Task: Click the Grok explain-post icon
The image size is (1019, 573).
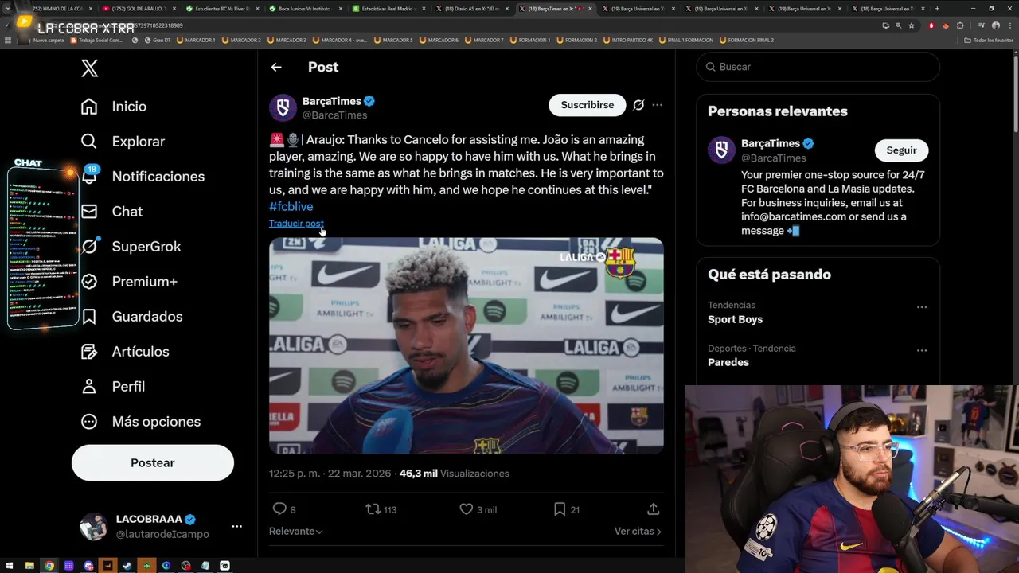Action: click(638, 105)
